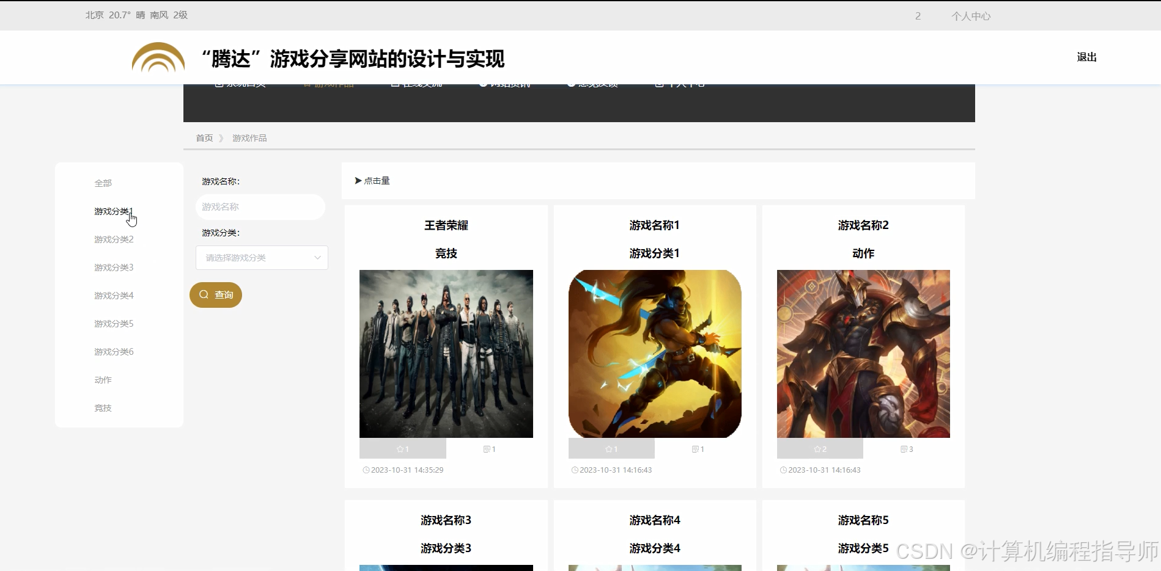Click the clock icon on 游戏名称2 card
The width and height of the screenshot is (1161, 571).
pos(783,470)
